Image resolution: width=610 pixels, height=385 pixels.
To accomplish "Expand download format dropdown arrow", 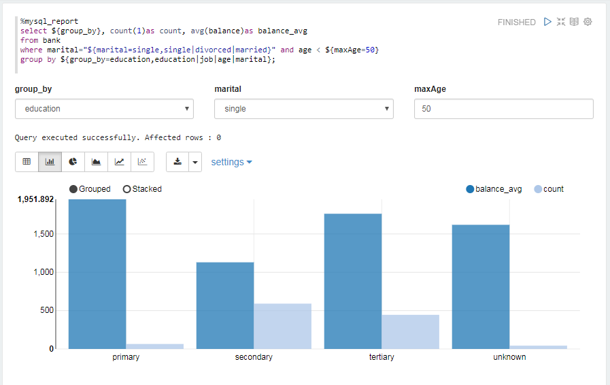I will 195,162.
